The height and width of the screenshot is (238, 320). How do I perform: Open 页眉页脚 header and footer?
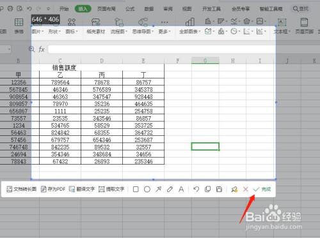(x=304, y=26)
